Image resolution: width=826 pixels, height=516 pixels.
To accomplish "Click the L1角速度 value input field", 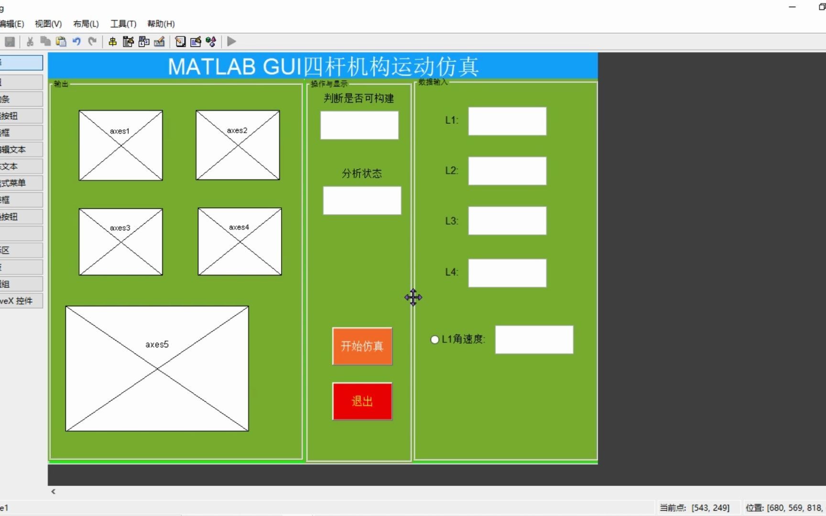I will (x=534, y=340).
